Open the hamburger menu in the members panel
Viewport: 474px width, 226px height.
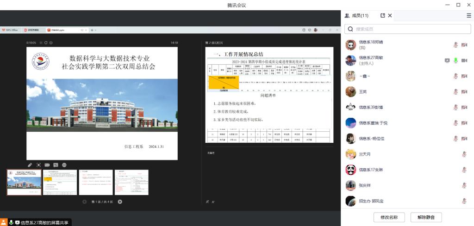click(468, 15)
